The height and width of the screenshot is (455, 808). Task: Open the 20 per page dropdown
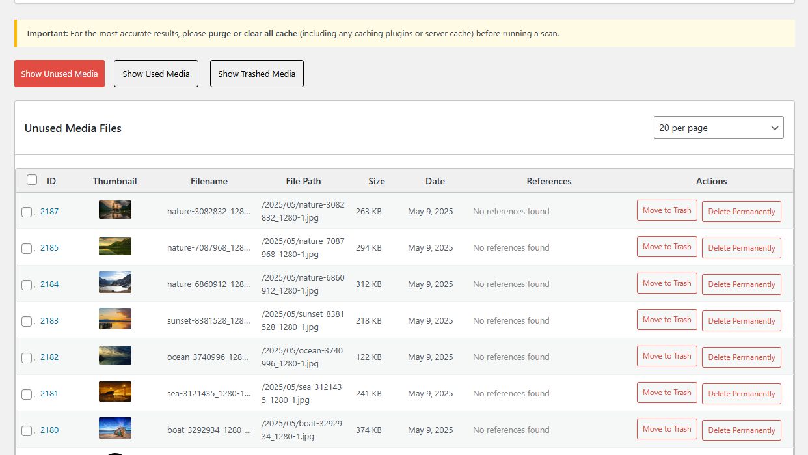[x=718, y=128]
